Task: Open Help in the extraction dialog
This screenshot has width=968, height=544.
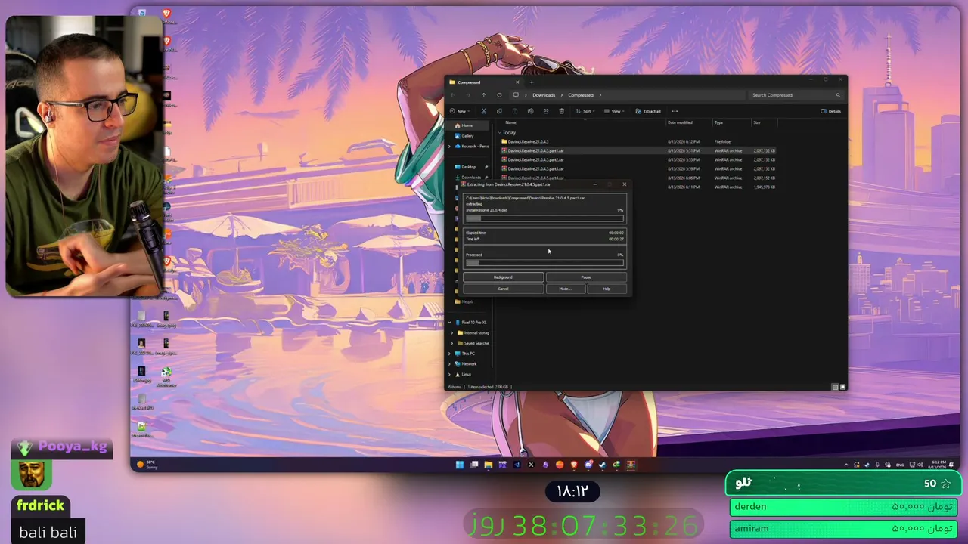Action: point(607,289)
